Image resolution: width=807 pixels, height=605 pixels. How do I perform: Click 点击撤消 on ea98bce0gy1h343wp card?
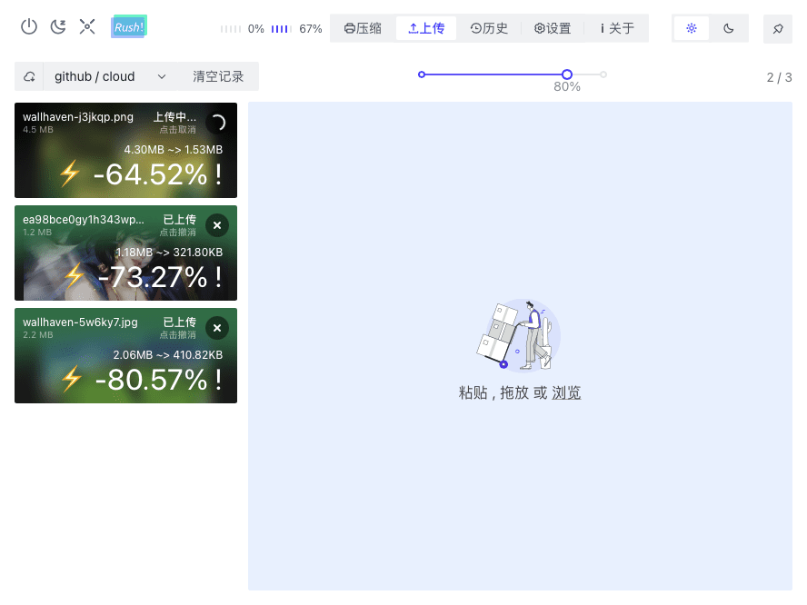(177, 233)
